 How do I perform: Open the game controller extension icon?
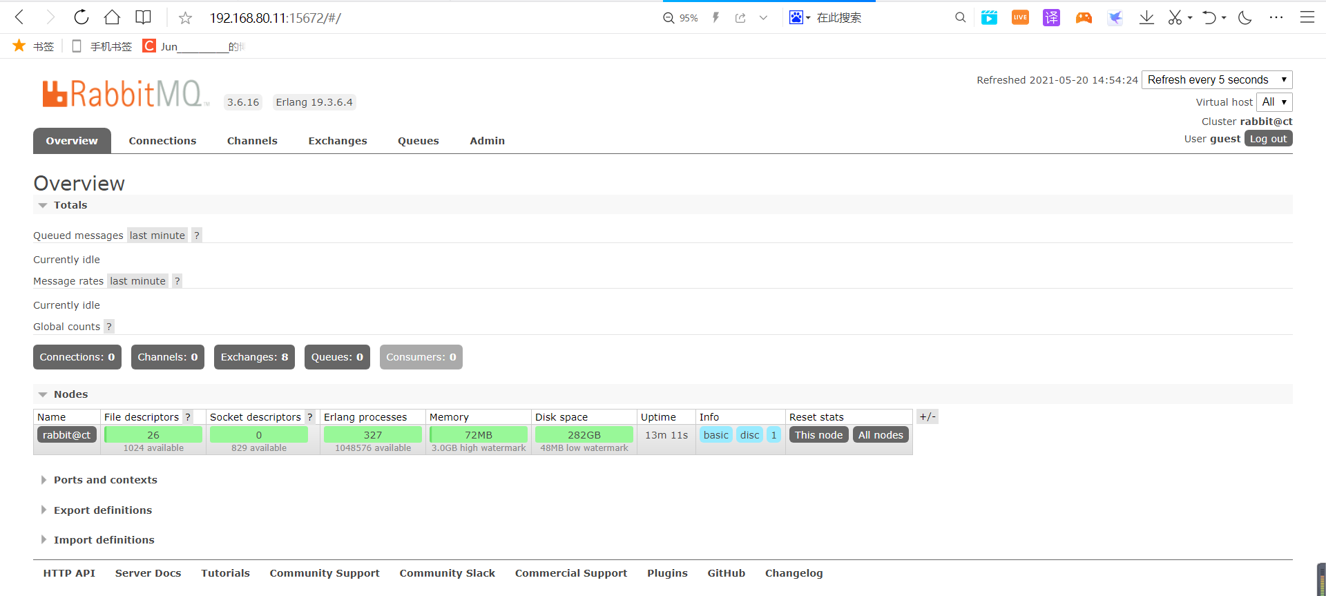tap(1084, 18)
